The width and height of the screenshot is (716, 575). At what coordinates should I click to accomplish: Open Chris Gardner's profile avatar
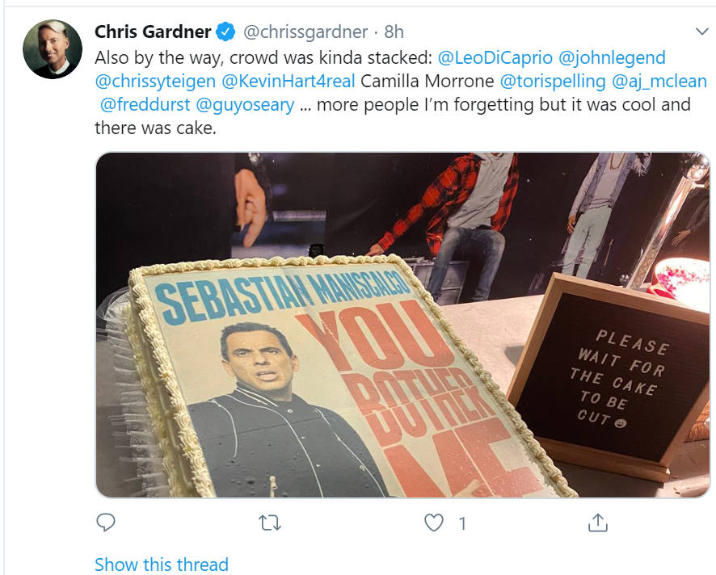pyautogui.click(x=53, y=49)
